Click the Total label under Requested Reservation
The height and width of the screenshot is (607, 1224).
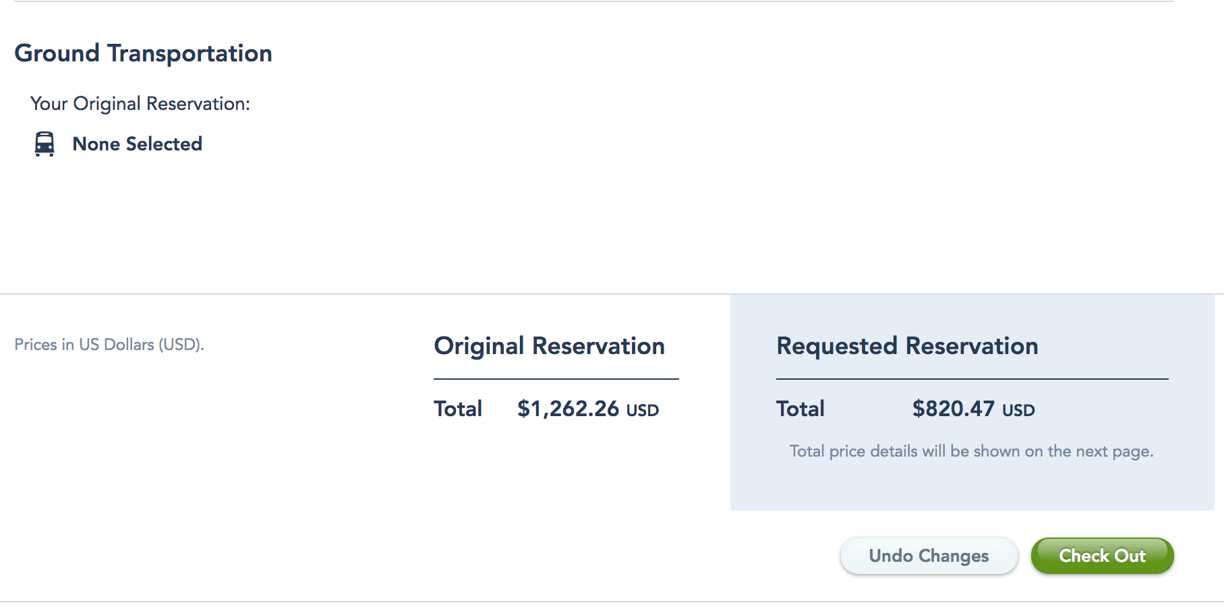(800, 409)
